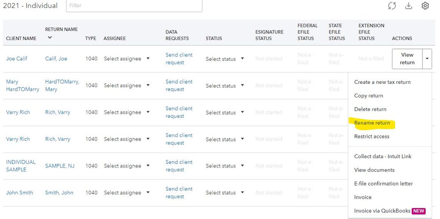
Task: Choose Delete return in the actions menu
Action: tap(370, 109)
